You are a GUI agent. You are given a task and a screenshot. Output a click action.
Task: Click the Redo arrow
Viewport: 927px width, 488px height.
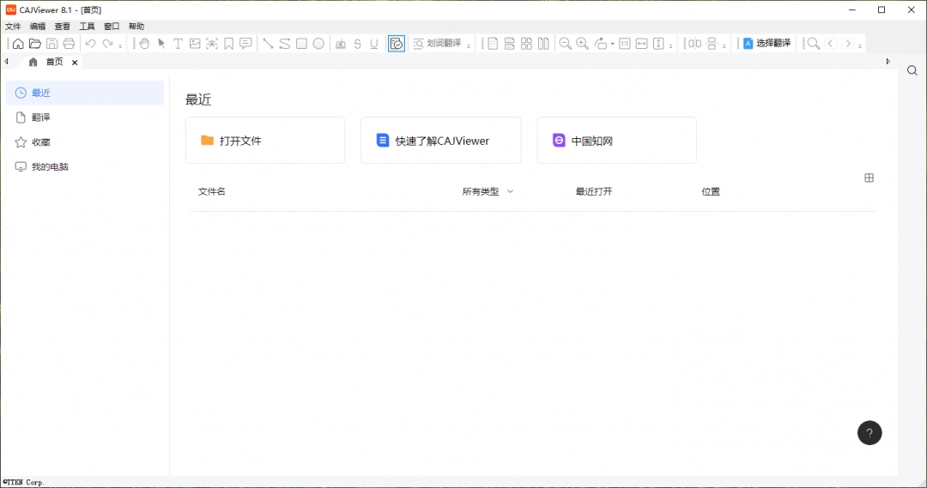[107, 44]
